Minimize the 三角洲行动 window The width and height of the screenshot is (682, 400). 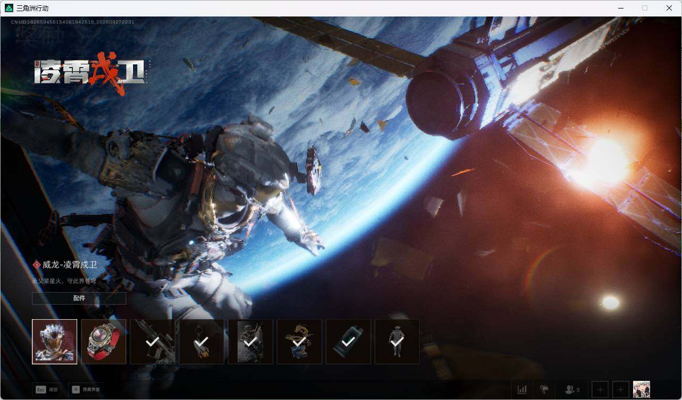[621, 8]
